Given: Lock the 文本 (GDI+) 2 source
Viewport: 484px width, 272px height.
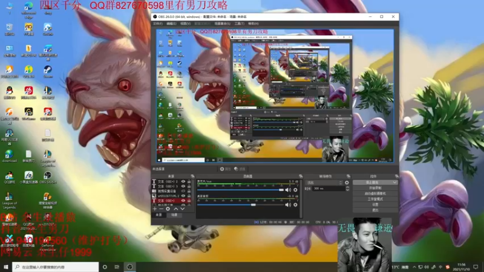Looking at the screenshot, I should (x=189, y=182).
